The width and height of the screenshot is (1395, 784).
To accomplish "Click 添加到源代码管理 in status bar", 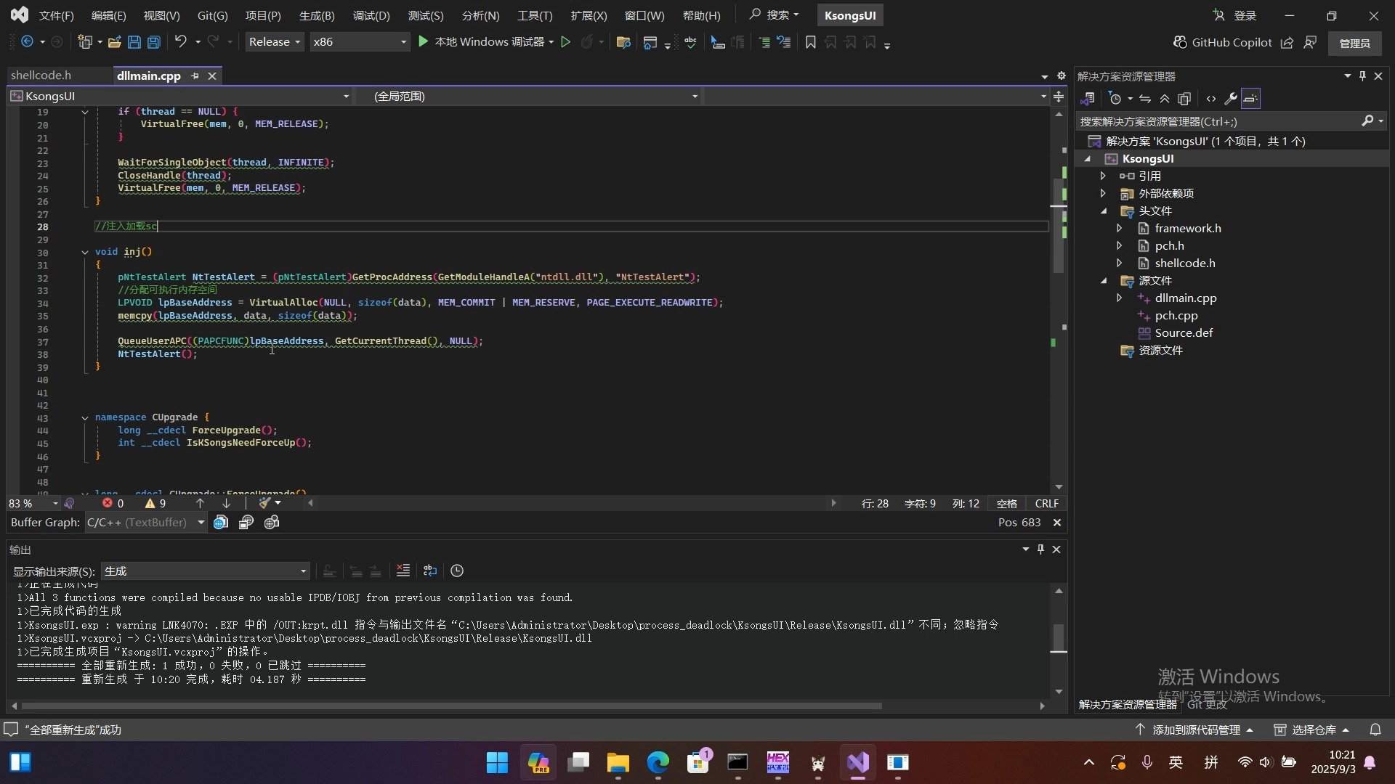I will pos(1195,730).
